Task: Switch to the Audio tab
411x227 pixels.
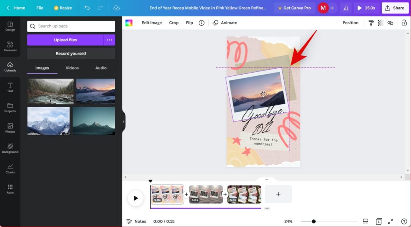Action: tap(101, 68)
